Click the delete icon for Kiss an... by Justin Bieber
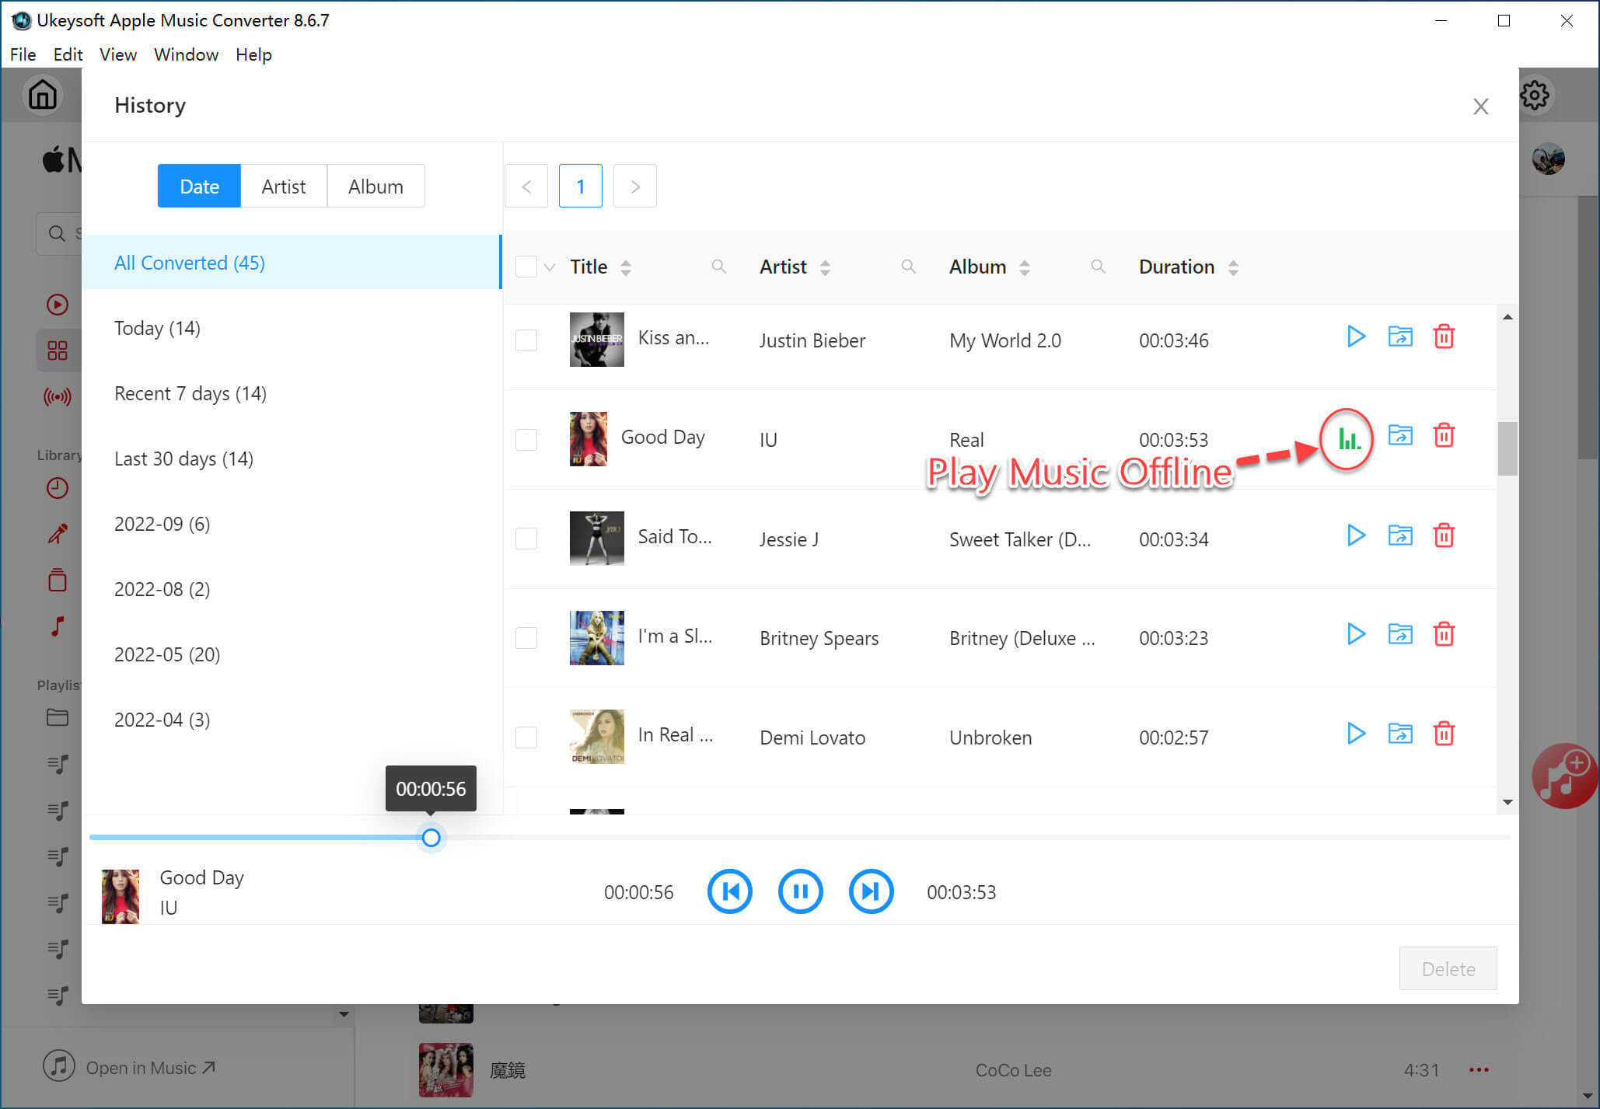 (x=1445, y=338)
